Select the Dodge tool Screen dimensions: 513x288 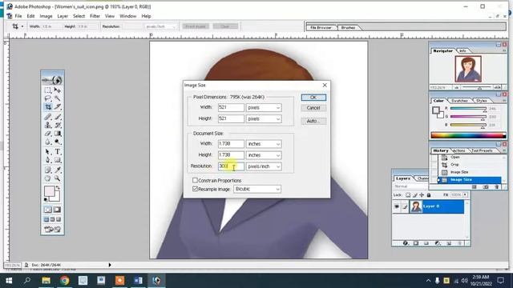tap(57, 142)
